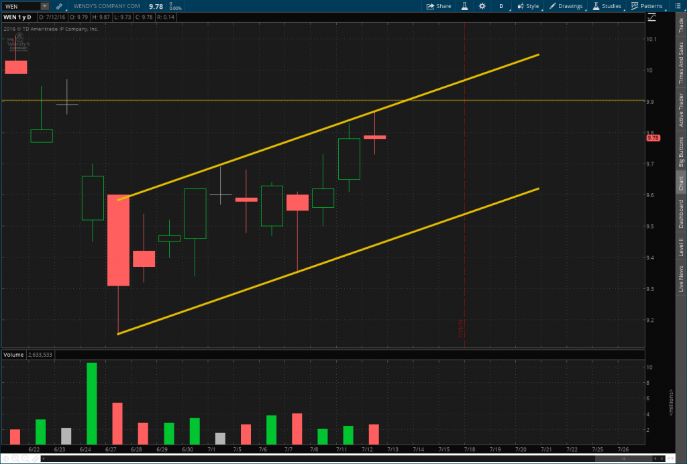This screenshot has width=687, height=464.
Task: Click the tall green 6/24 volume bar
Action: tap(92, 404)
